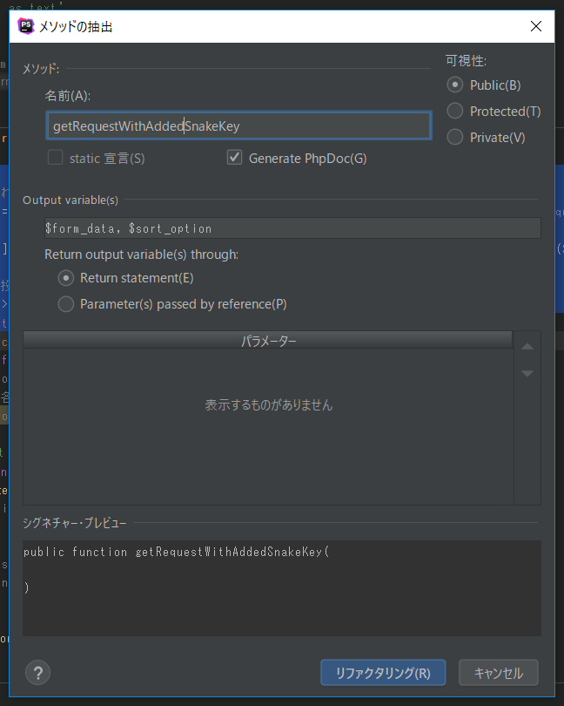564x706 pixels.
Task: Click the リファクタリング button
Action: pos(383,673)
